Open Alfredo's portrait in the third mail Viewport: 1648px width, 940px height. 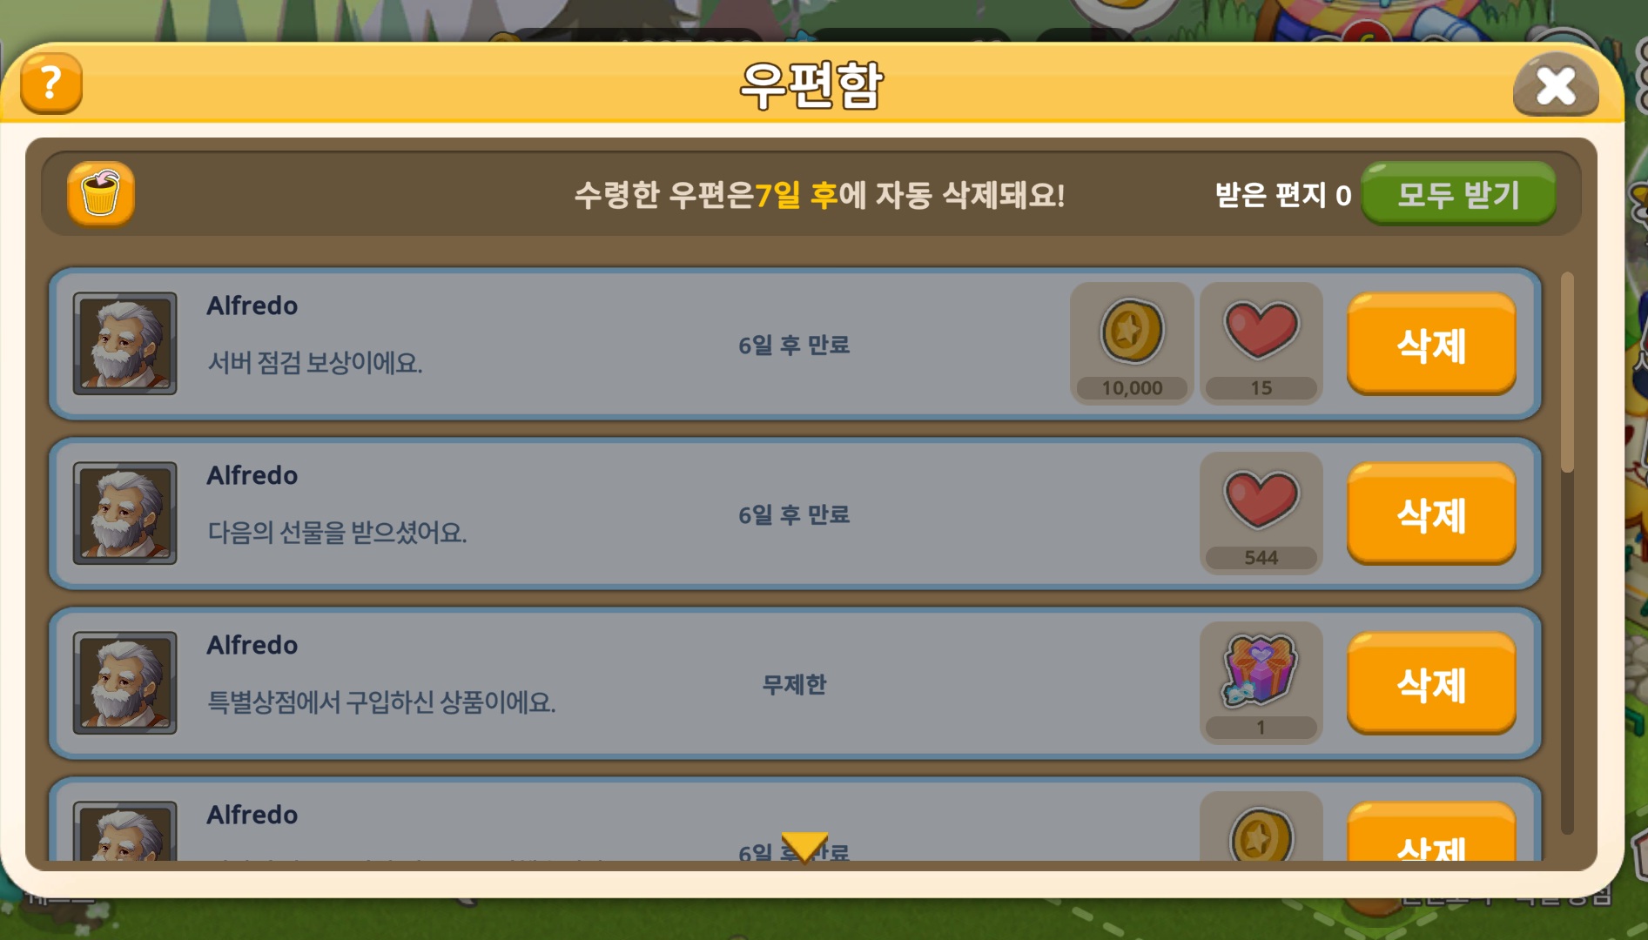pos(125,682)
